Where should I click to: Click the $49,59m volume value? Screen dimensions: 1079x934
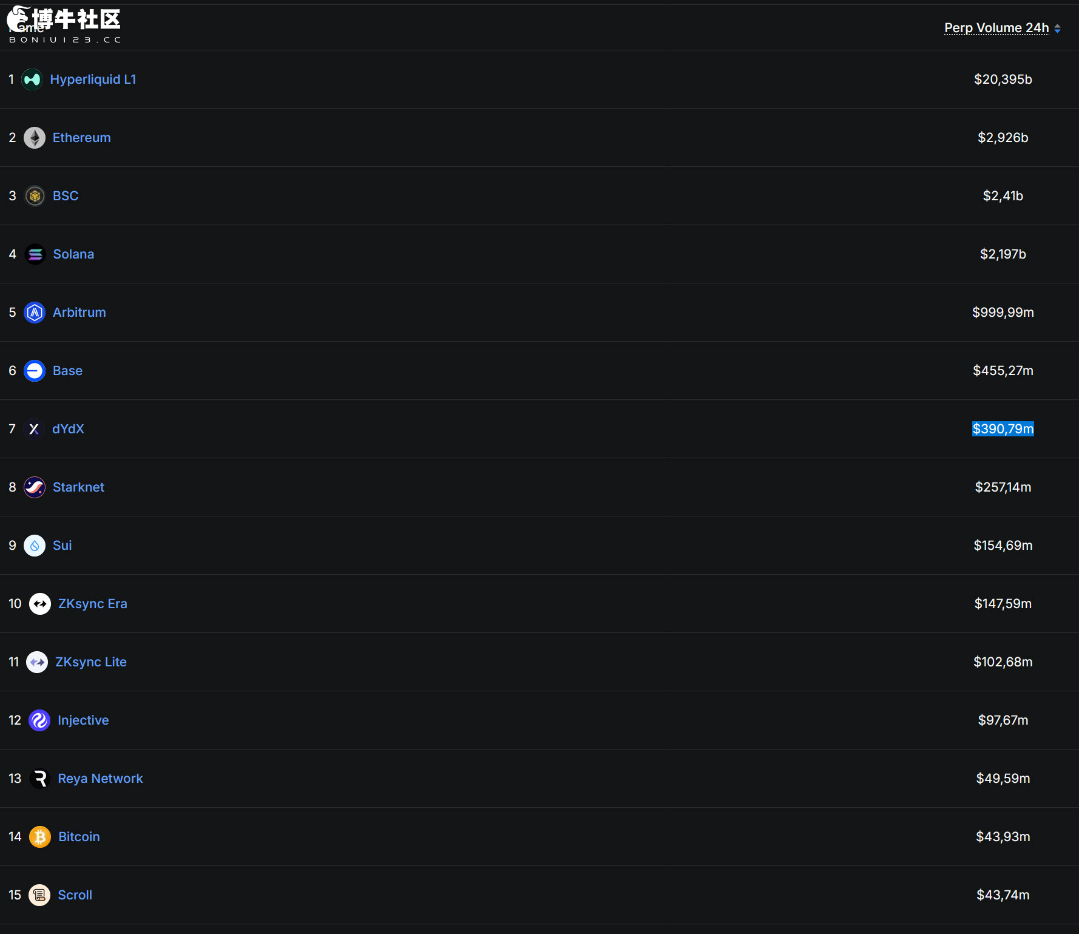pyautogui.click(x=1003, y=779)
